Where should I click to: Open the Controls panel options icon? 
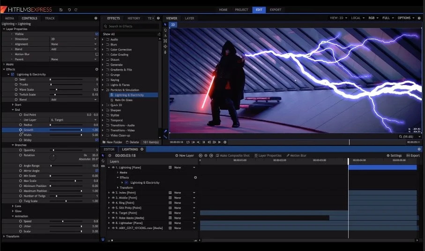tap(96, 18)
